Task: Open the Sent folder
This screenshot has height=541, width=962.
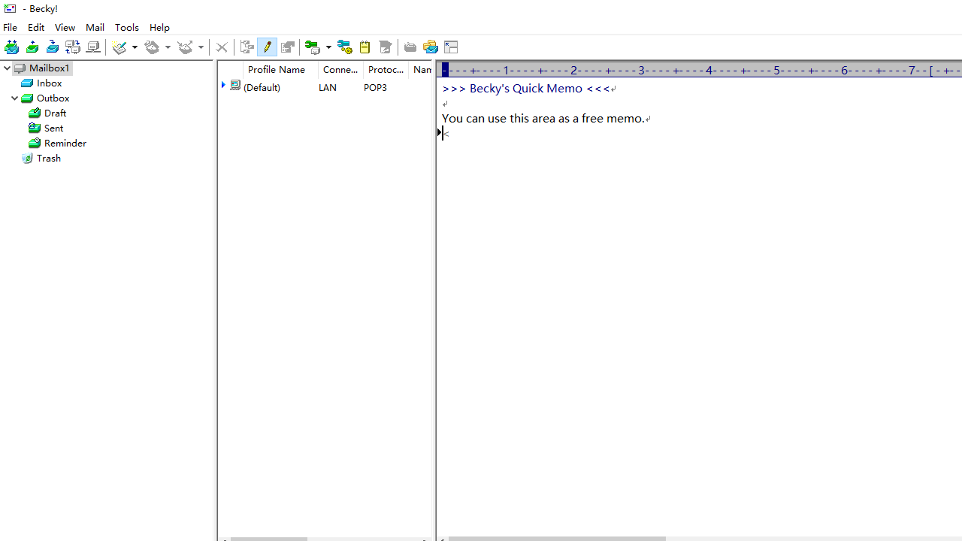Action: pyautogui.click(x=53, y=128)
